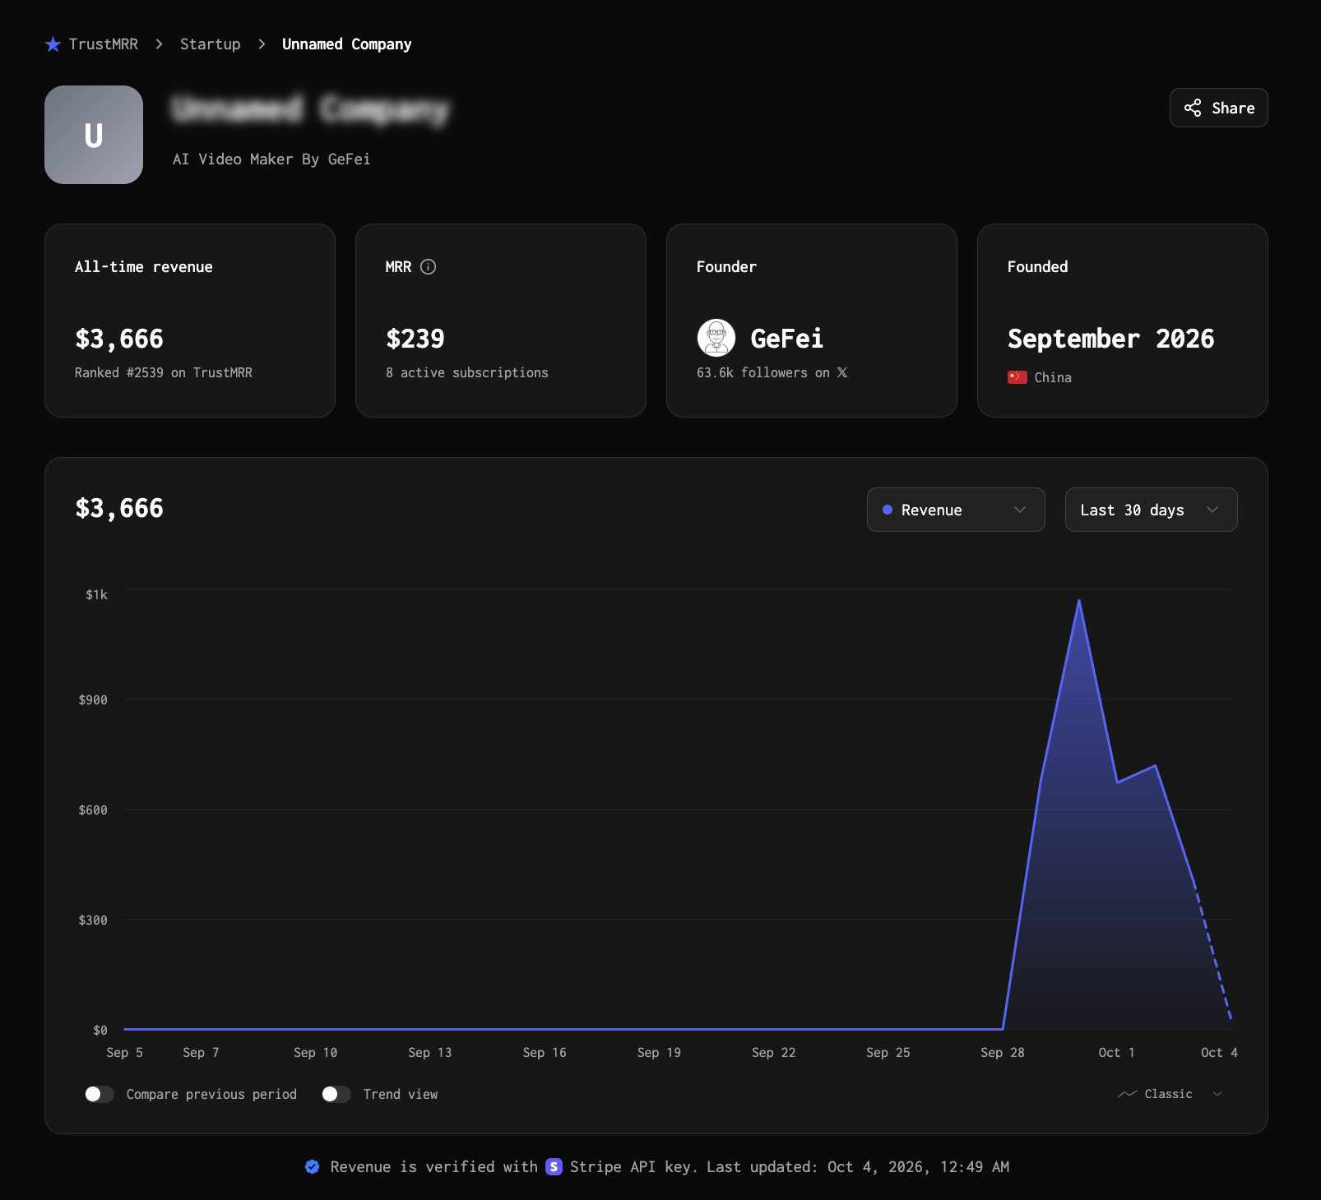
Task: Click the 'Oct 1' axis label
Action: coord(1116,1052)
